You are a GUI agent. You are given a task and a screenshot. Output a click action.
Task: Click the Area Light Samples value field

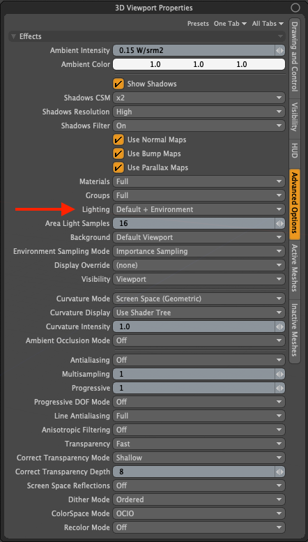coord(194,223)
